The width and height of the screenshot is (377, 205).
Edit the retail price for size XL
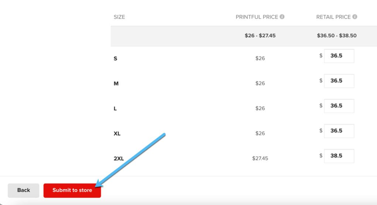(339, 131)
